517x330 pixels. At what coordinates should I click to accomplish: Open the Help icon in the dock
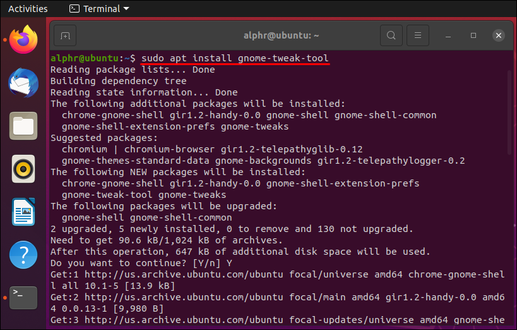[23, 255]
